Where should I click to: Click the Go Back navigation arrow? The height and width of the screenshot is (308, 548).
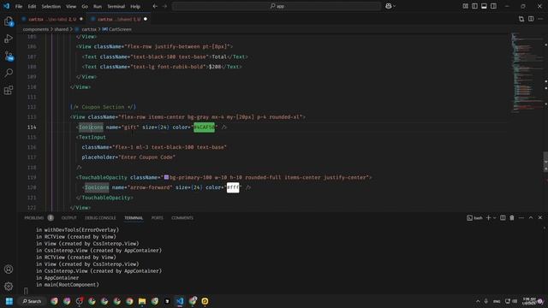click(x=155, y=6)
